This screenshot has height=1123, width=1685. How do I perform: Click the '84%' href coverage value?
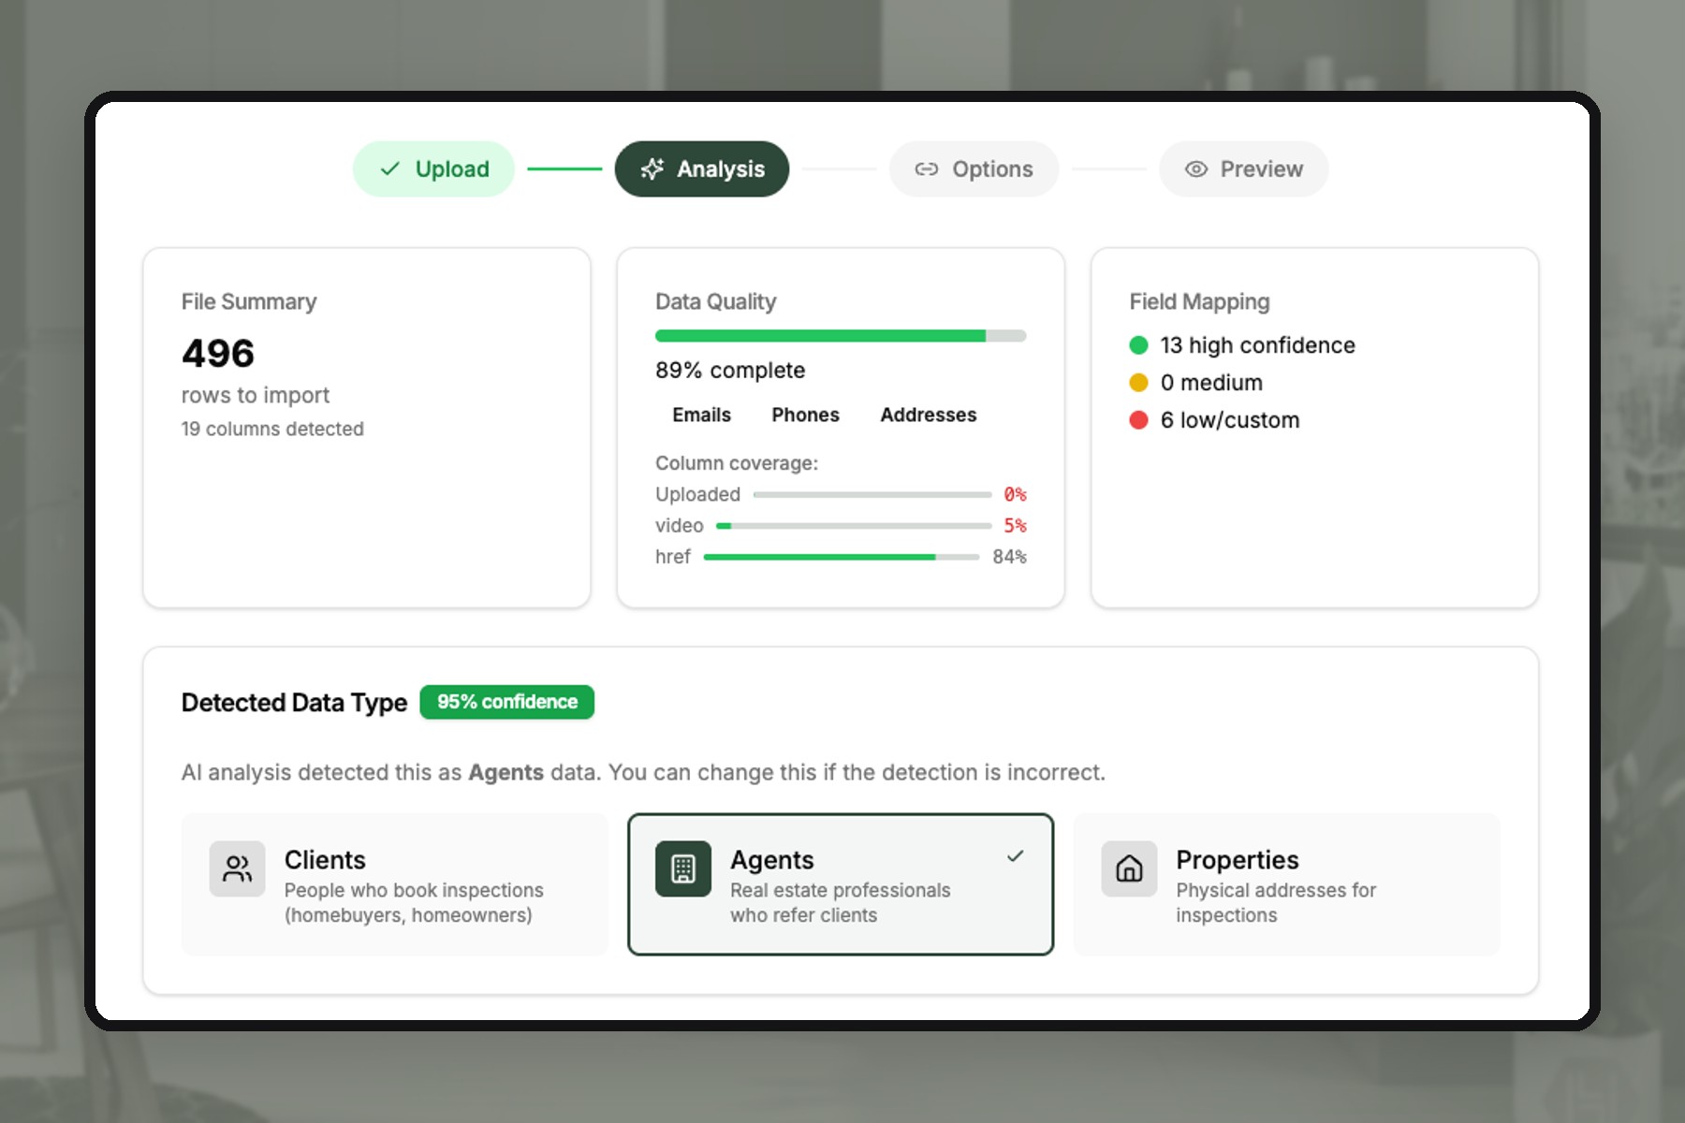(1009, 557)
